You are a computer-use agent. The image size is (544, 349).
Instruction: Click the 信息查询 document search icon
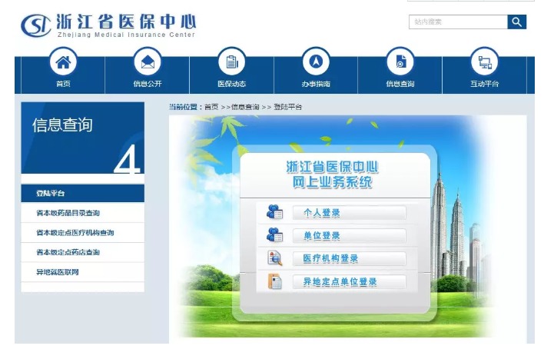pos(400,61)
